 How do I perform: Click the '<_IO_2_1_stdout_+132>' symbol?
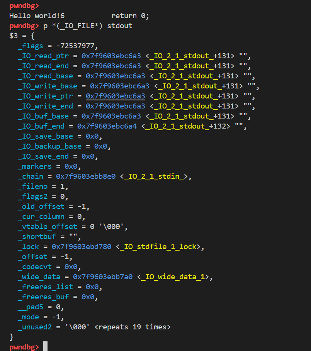(185, 126)
